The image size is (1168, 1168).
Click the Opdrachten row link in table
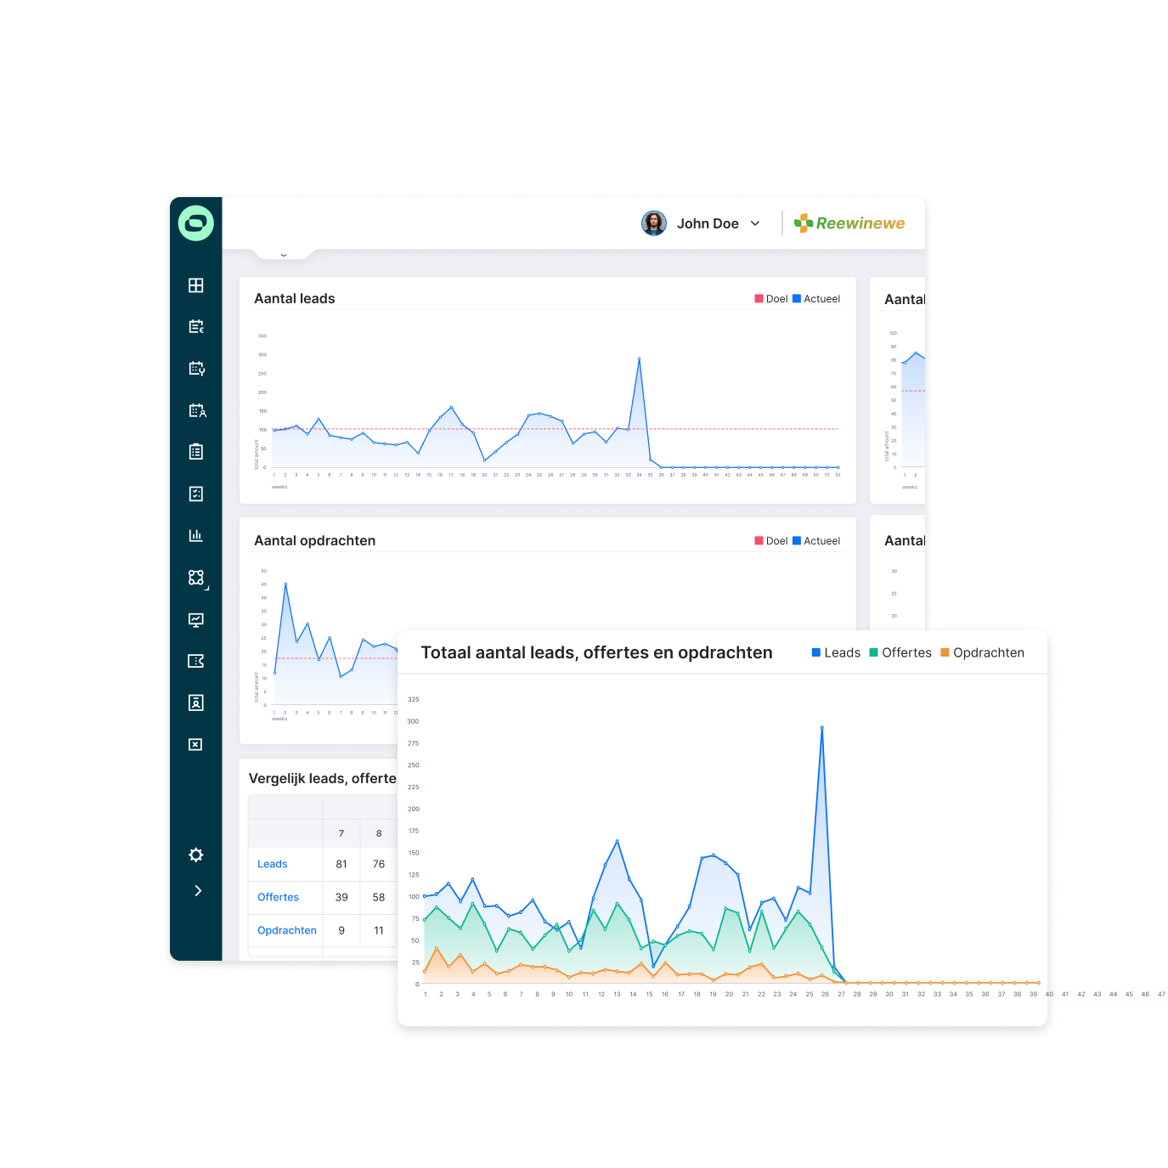(x=286, y=930)
